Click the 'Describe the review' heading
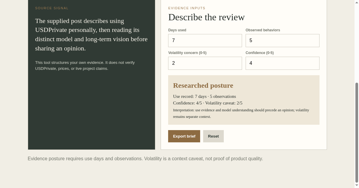Screen dimensions: 359x188 tap(206, 17)
